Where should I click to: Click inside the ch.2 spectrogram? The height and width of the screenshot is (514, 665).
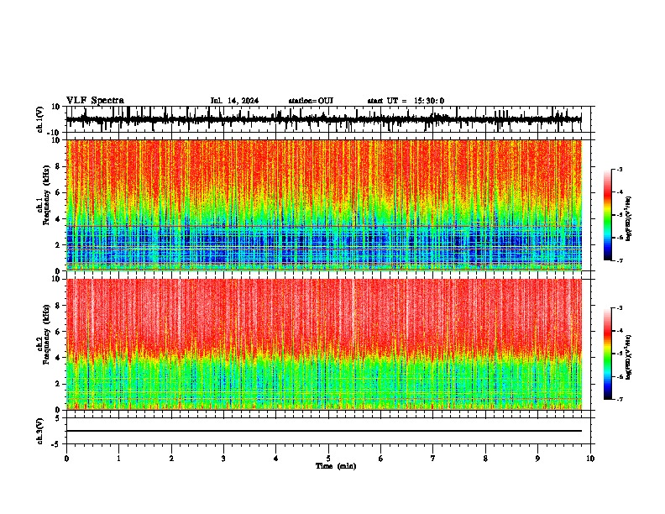click(x=323, y=344)
